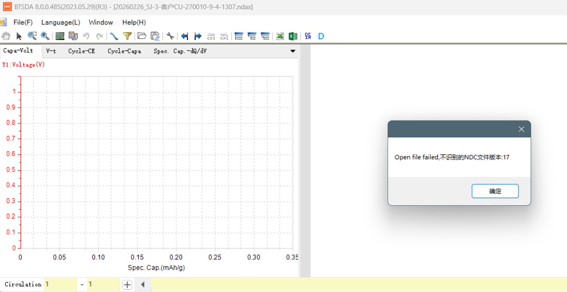Select the hand pan tool
The width and height of the screenshot is (567, 292).
tap(6, 36)
